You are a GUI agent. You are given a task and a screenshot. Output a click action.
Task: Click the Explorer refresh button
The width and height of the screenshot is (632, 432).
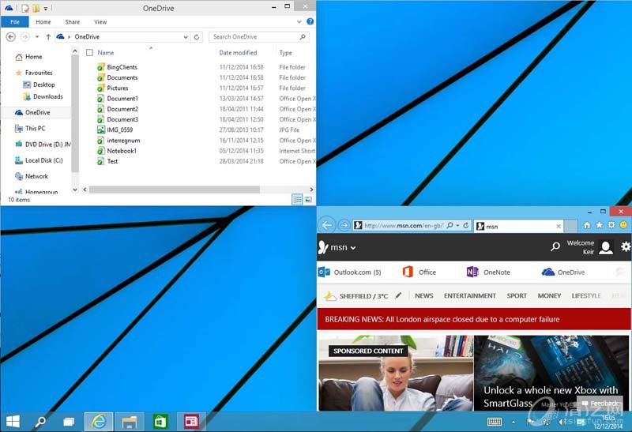pos(197,36)
